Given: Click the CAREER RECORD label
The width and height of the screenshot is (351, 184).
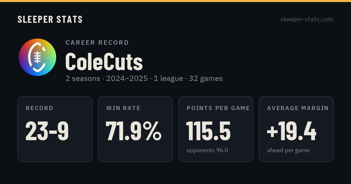Looking at the screenshot, I should click(97, 43).
